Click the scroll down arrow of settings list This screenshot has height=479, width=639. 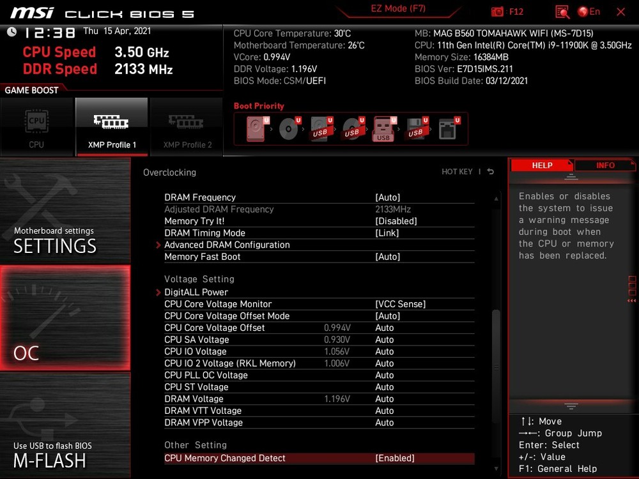click(x=496, y=469)
